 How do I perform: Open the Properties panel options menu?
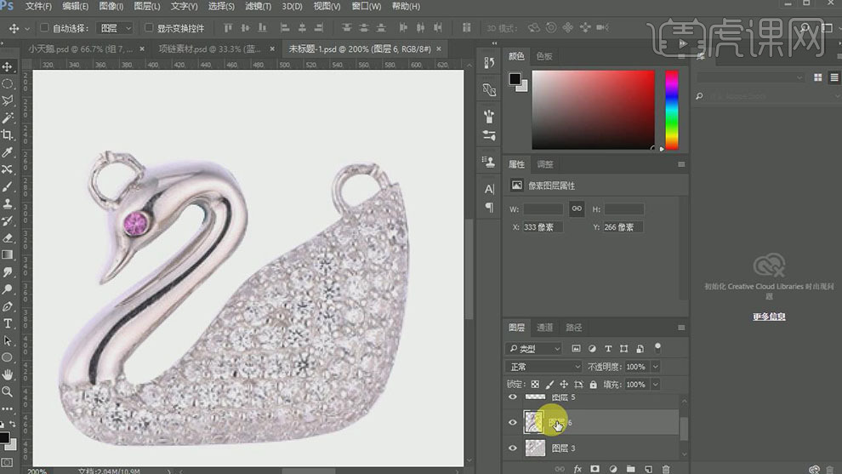pos(681,164)
